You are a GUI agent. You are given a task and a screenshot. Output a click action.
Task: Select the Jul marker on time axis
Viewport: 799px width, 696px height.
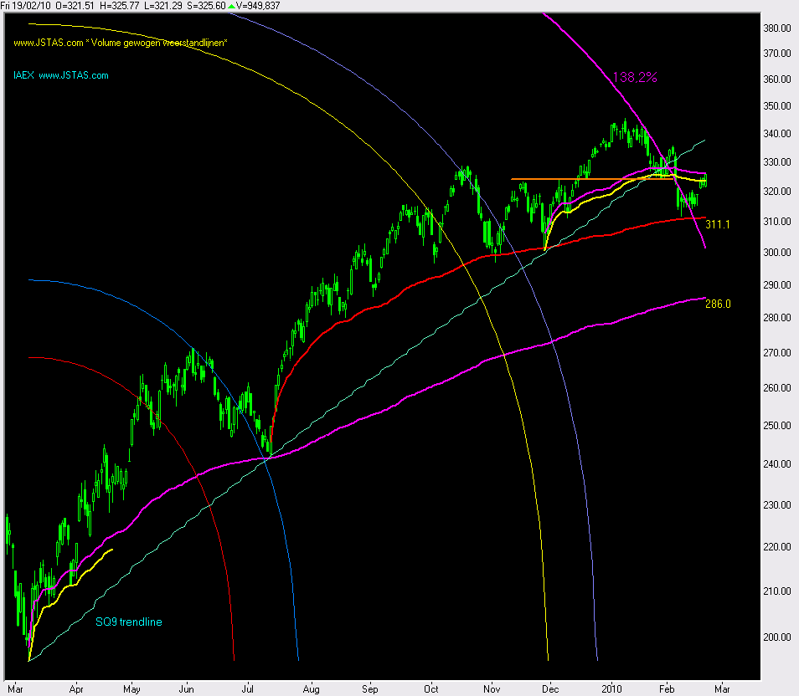click(248, 688)
